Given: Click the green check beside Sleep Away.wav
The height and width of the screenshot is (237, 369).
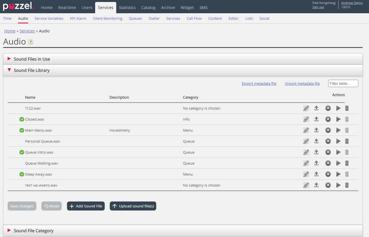Looking at the screenshot, I should [x=22, y=174].
